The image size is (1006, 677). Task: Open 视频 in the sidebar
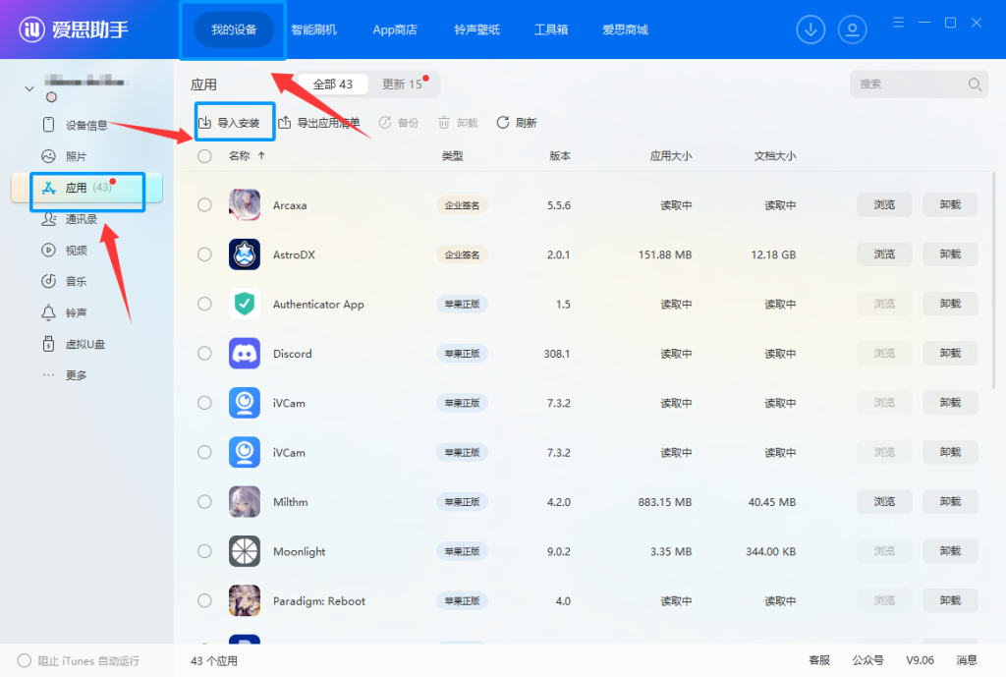pyautogui.click(x=64, y=251)
